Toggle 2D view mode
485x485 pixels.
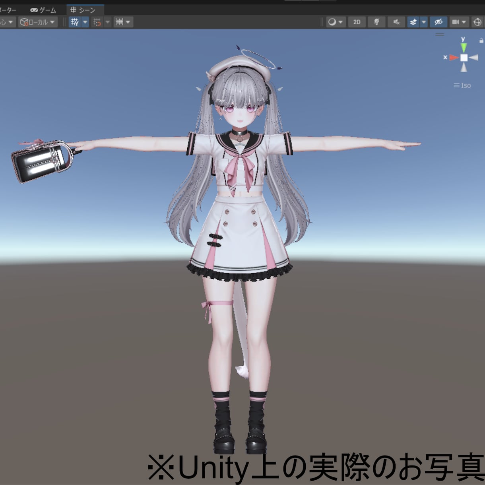357,22
